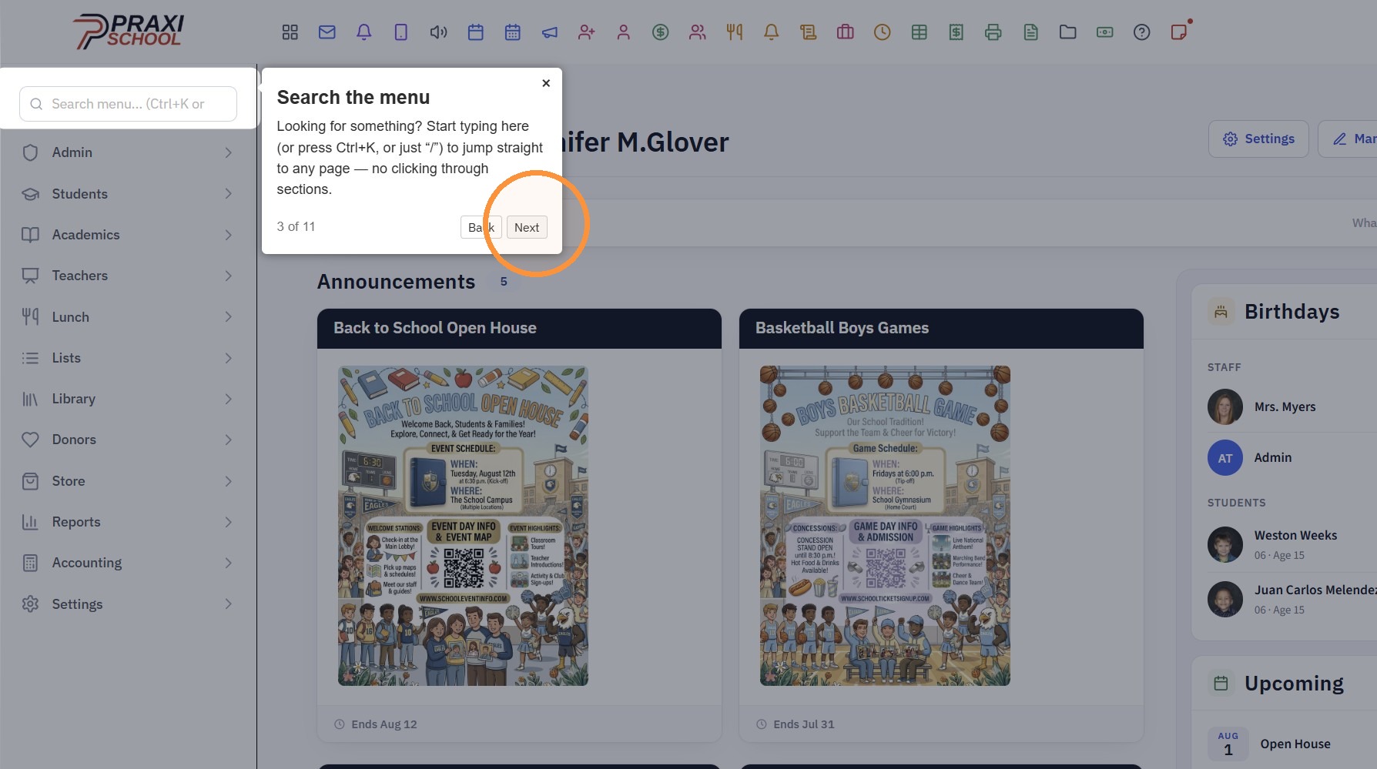Click the orange bell icon
The width and height of the screenshot is (1377, 769).
click(x=771, y=32)
